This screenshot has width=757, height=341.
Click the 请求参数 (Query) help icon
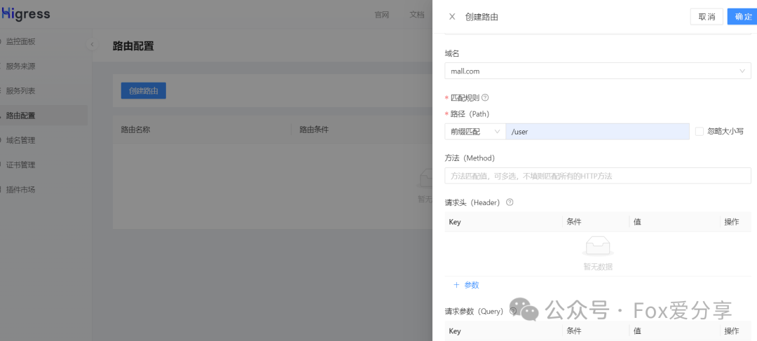[514, 311]
